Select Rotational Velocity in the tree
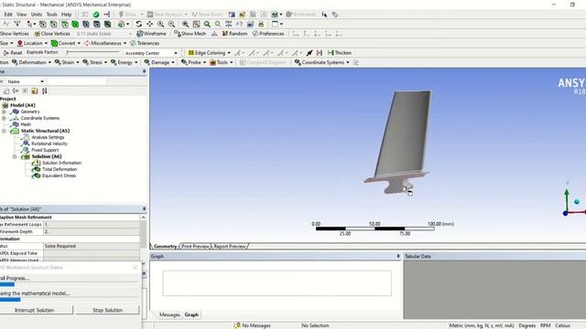Viewport: 586px width, 329px height. pyautogui.click(x=49, y=143)
